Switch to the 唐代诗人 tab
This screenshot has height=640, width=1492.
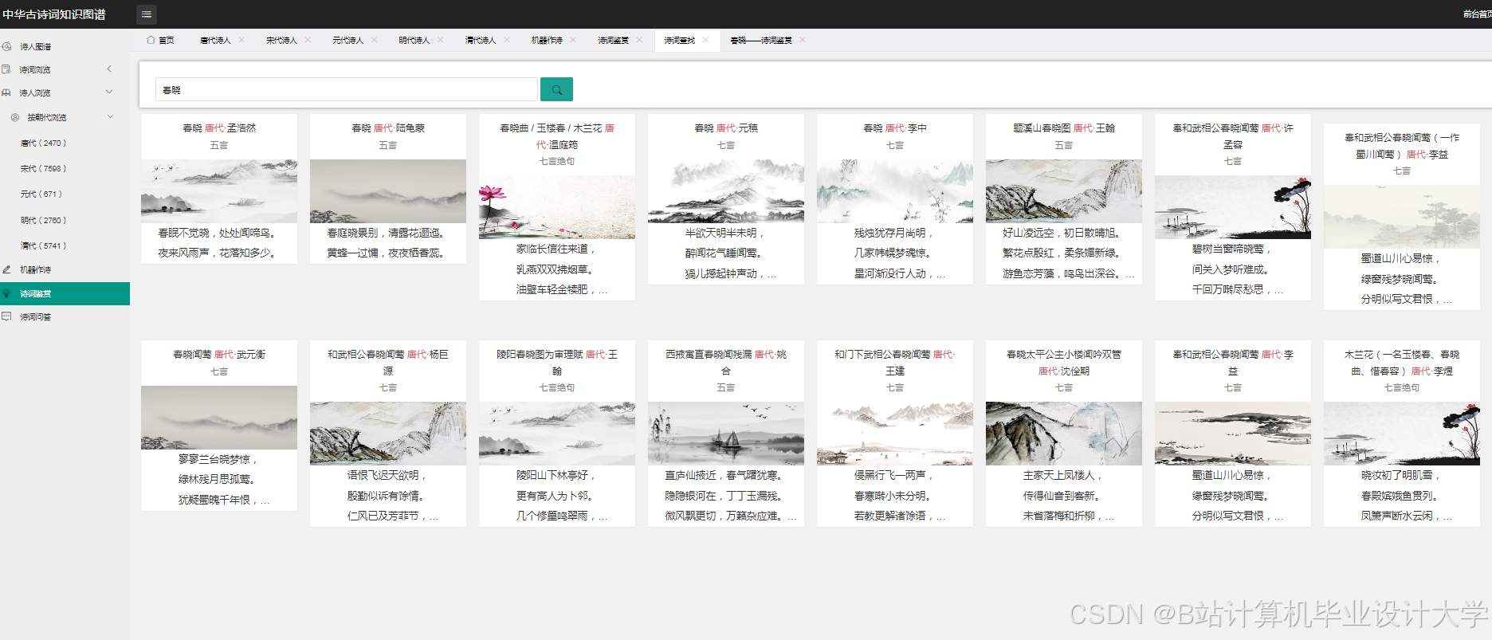(215, 40)
